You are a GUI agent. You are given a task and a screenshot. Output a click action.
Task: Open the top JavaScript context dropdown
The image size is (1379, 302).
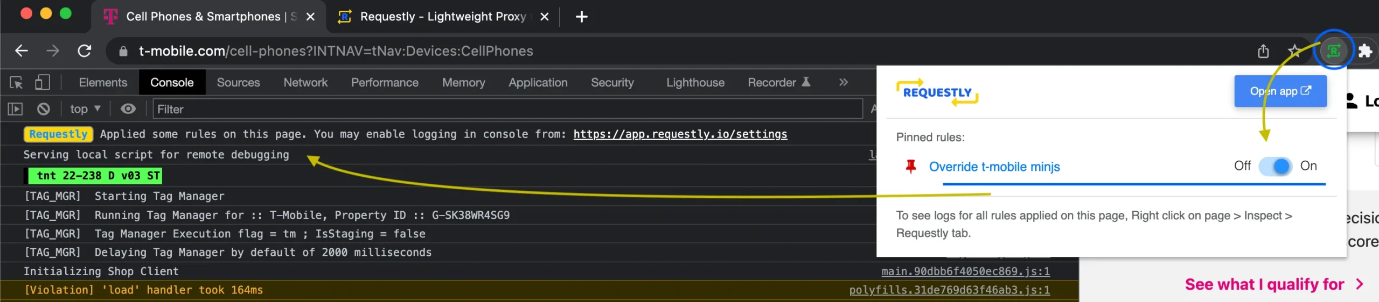[x=85, y=109]
